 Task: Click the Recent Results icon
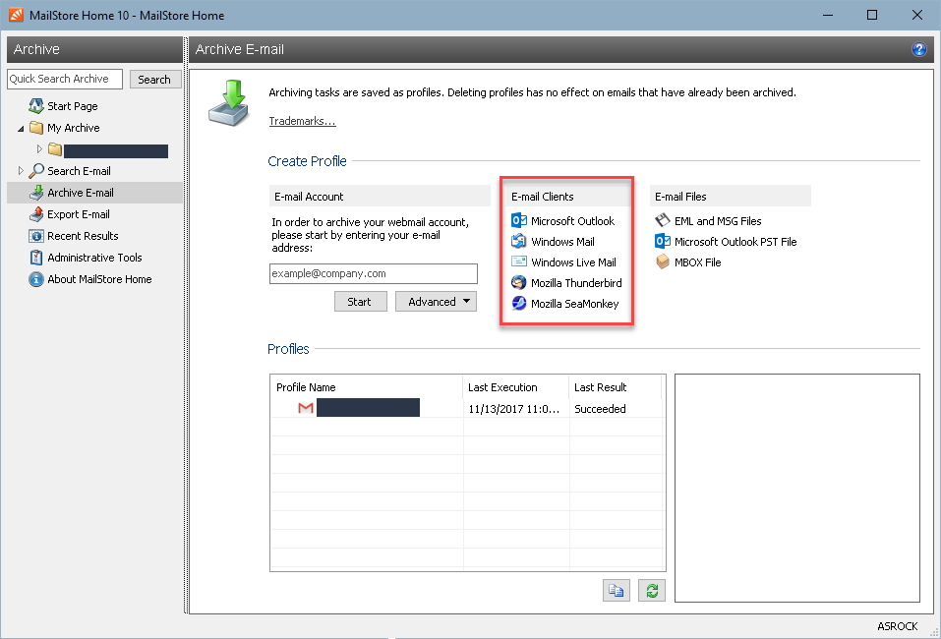tap(36, 236)
